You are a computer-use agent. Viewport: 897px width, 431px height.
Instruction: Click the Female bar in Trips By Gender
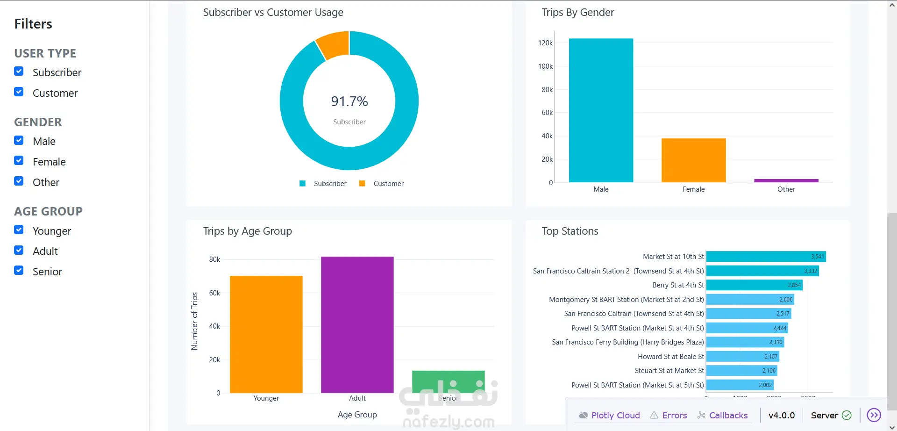coord(693,160)
